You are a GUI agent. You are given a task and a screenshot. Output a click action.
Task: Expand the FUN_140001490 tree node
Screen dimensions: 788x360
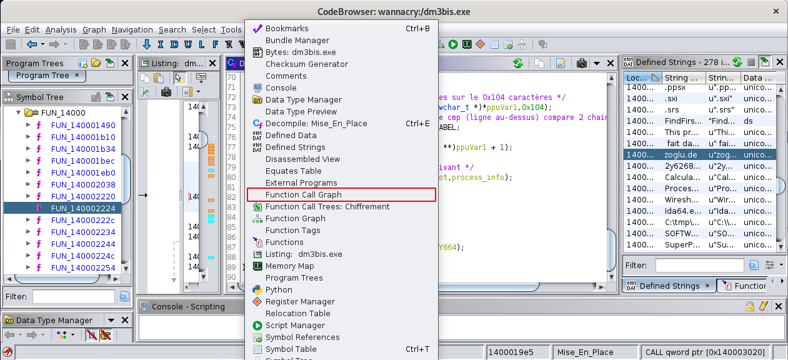pyautogui.click(x=28, y=125)
